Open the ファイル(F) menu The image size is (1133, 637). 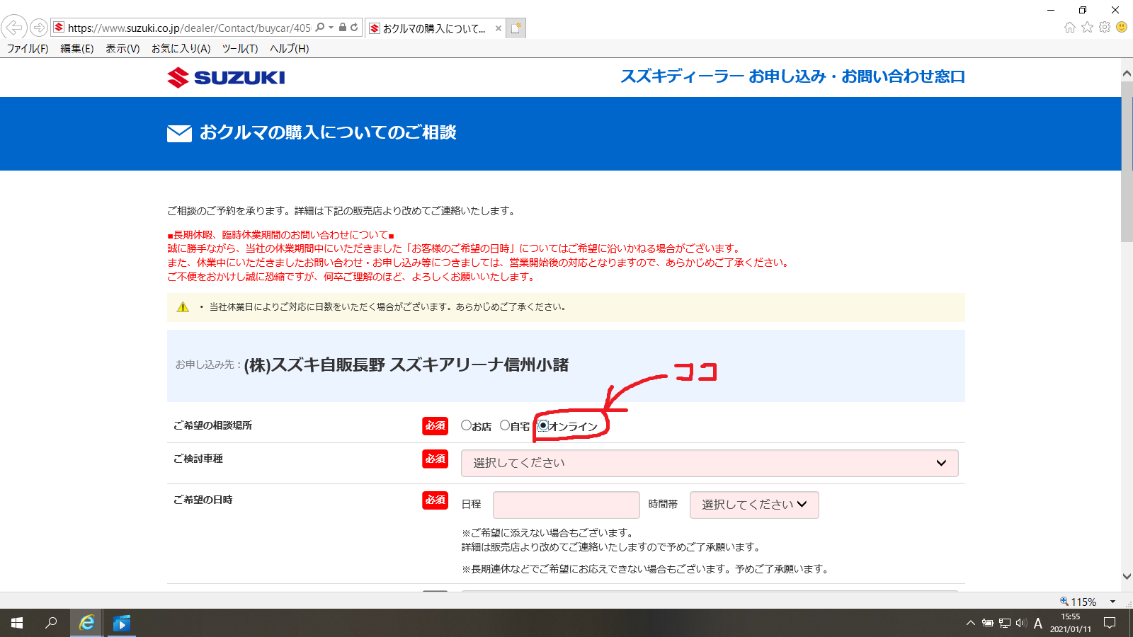pos(28,49)
